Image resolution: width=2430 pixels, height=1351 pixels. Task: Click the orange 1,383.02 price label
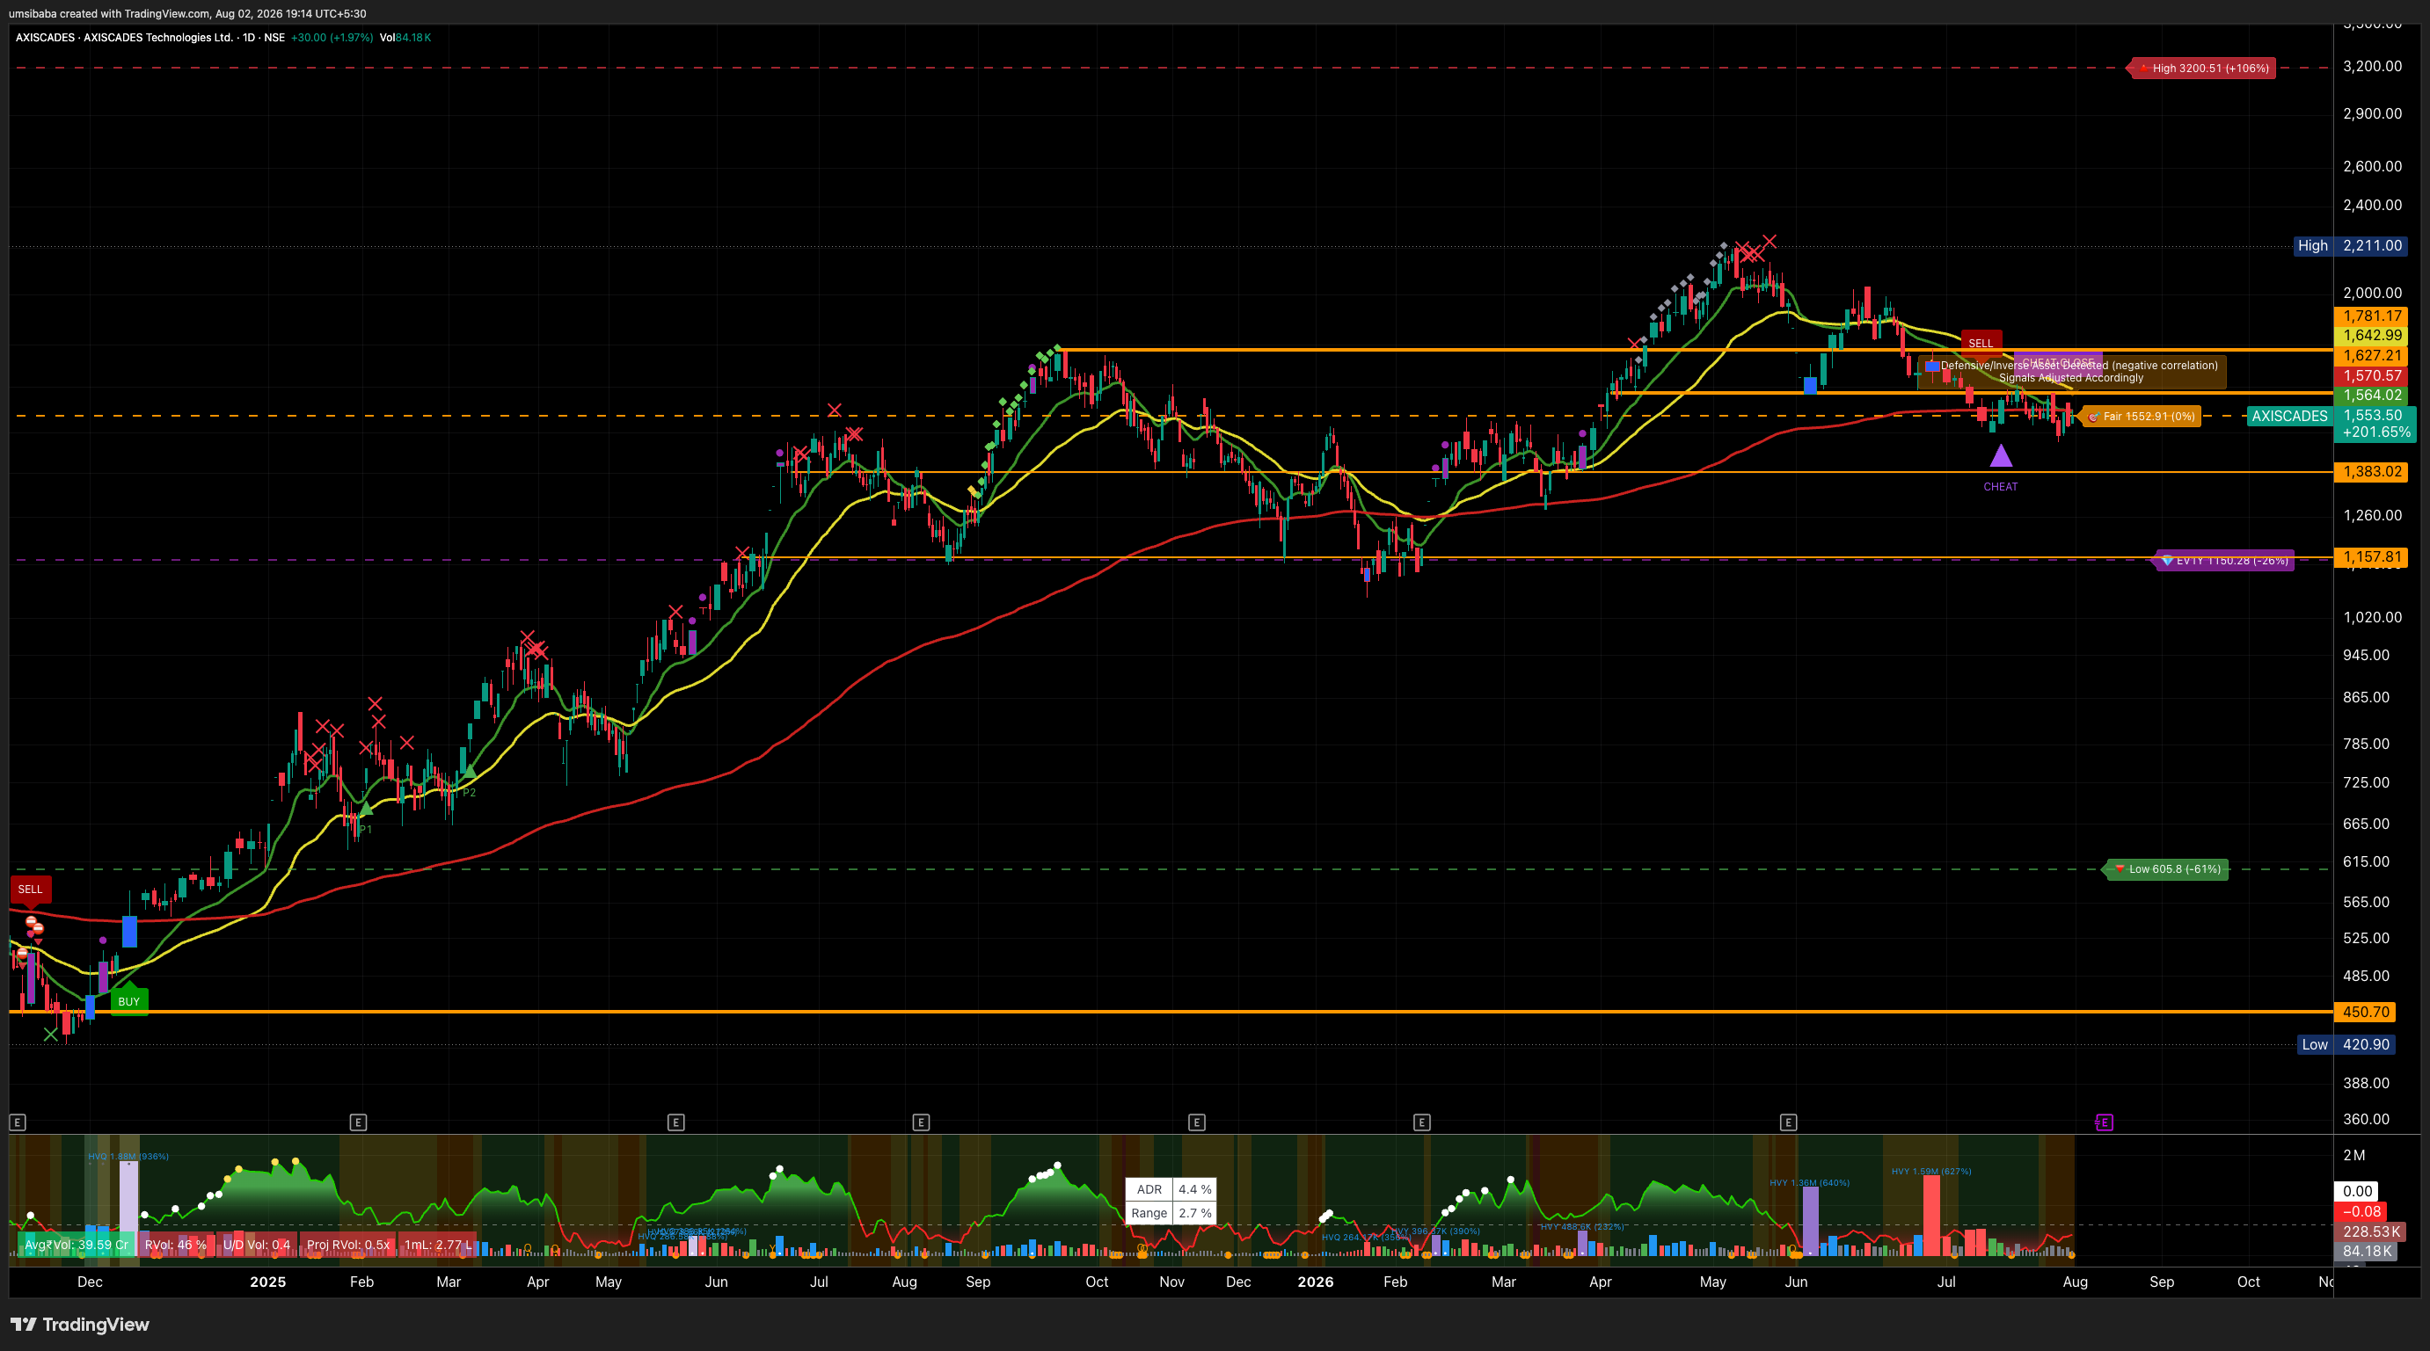2371,472
